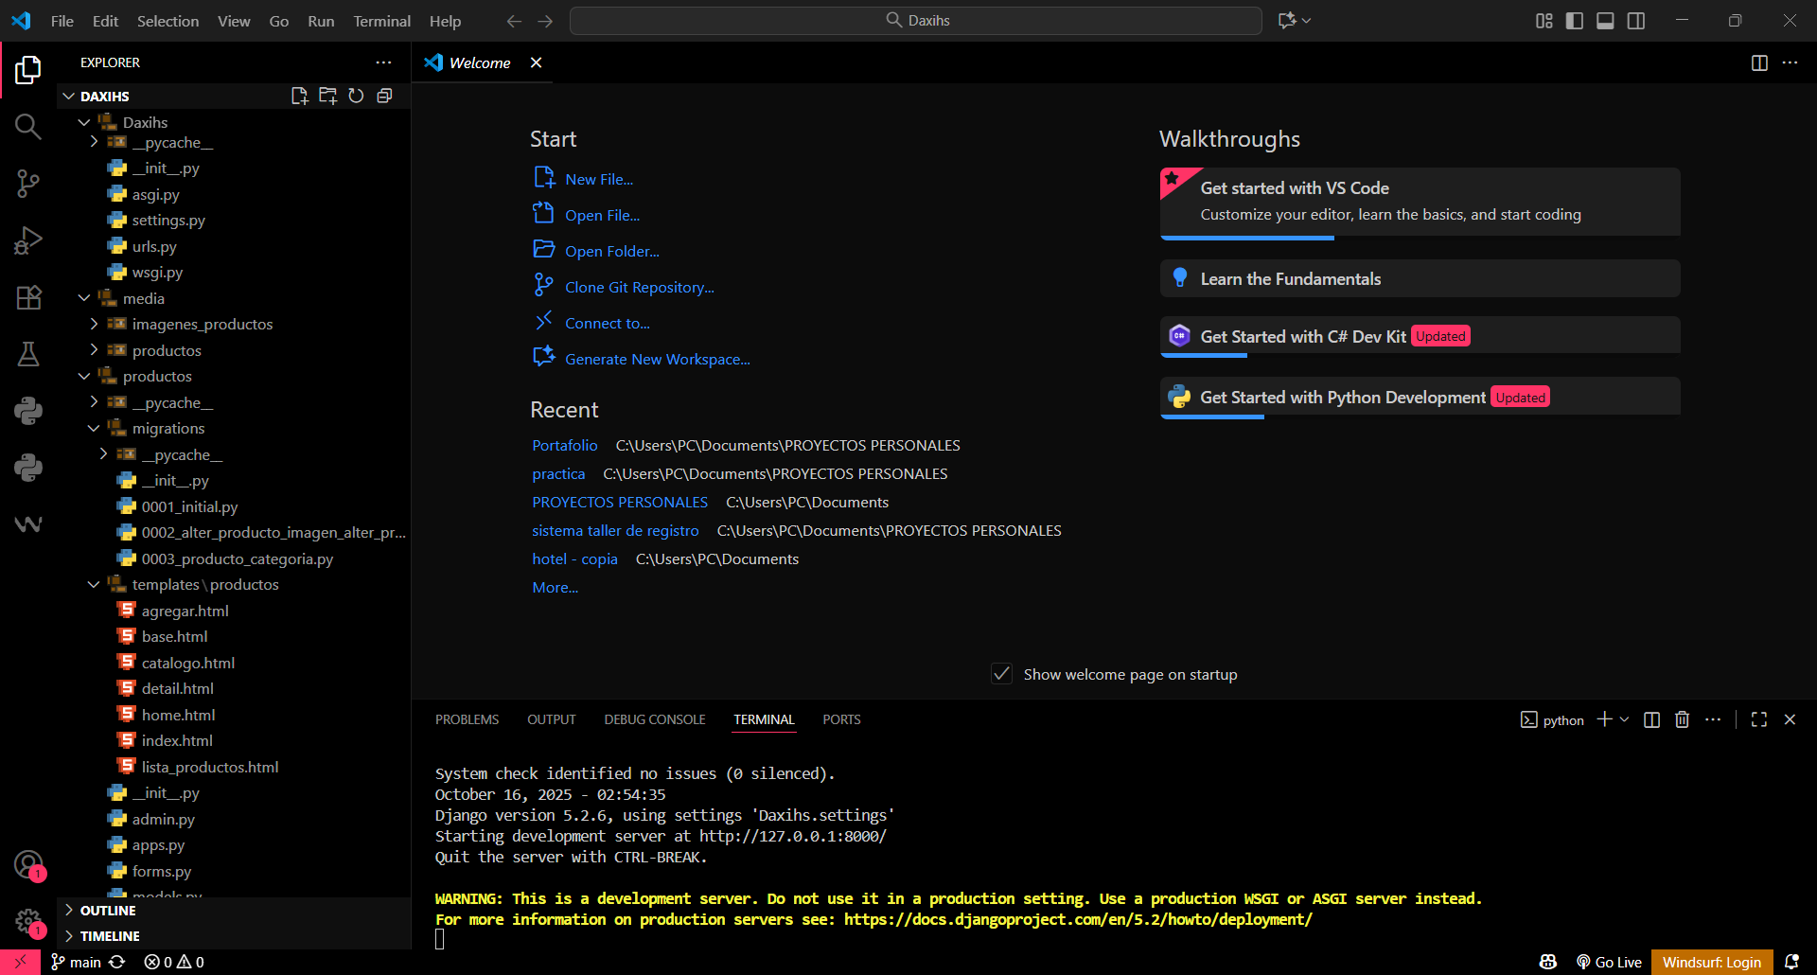Click the Clone Git Repository link
The image size is (1817, 975).
coord(640,287)
